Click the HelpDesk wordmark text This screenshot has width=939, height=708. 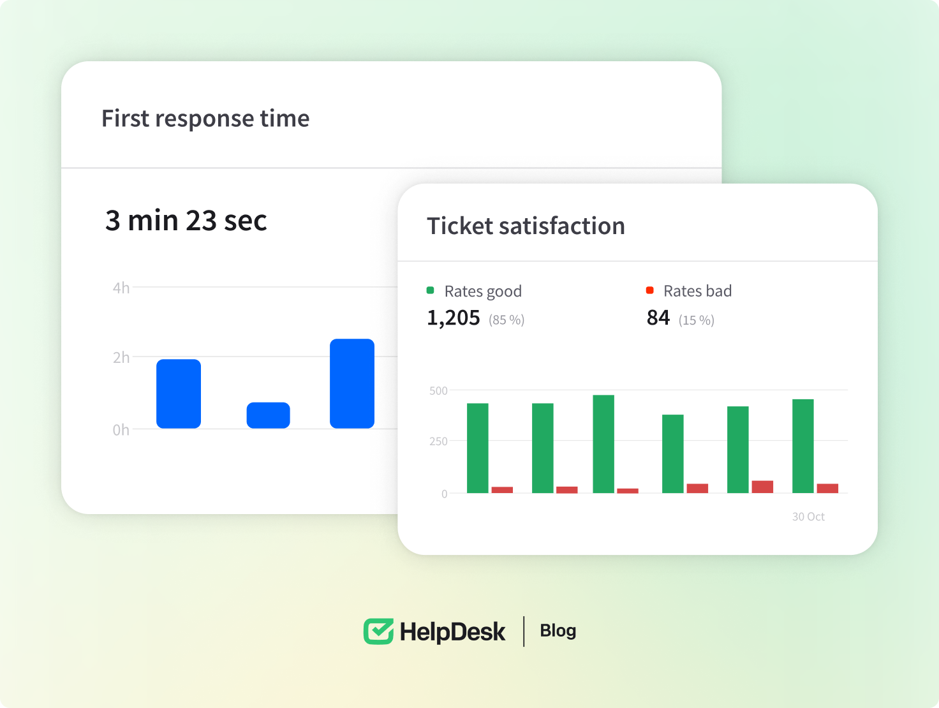click(x=452, y=632)
